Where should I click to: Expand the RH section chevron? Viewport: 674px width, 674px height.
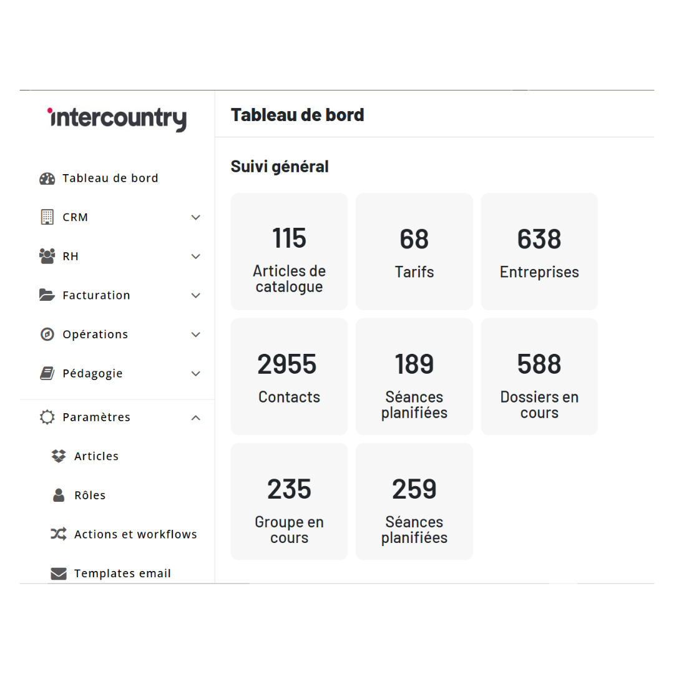(196, 256)
